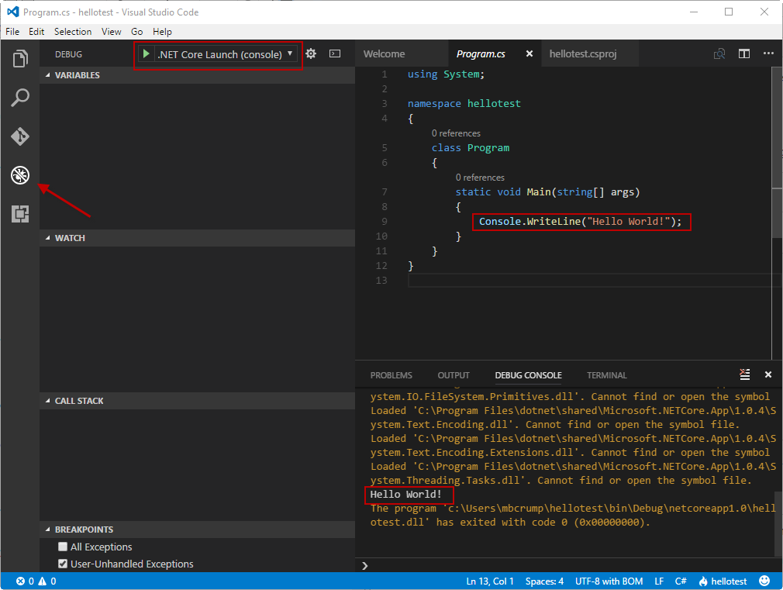783x590 pixels.
Task: Open the Extensions view
Action: pos(20,214)
